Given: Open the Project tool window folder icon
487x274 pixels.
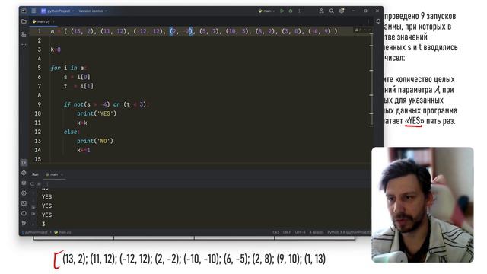Looking at the screenshot, I should 24,21.
